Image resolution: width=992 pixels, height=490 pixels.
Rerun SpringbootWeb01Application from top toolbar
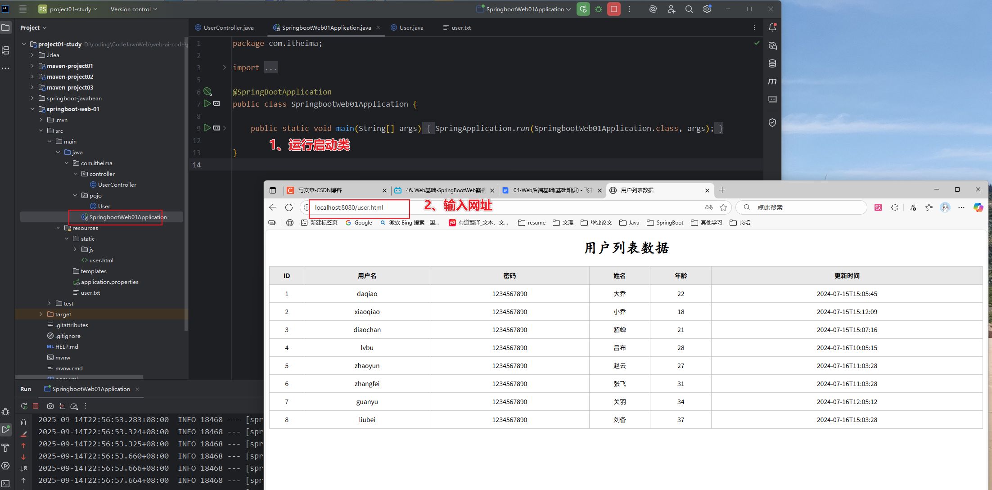(x=583, y=9)
